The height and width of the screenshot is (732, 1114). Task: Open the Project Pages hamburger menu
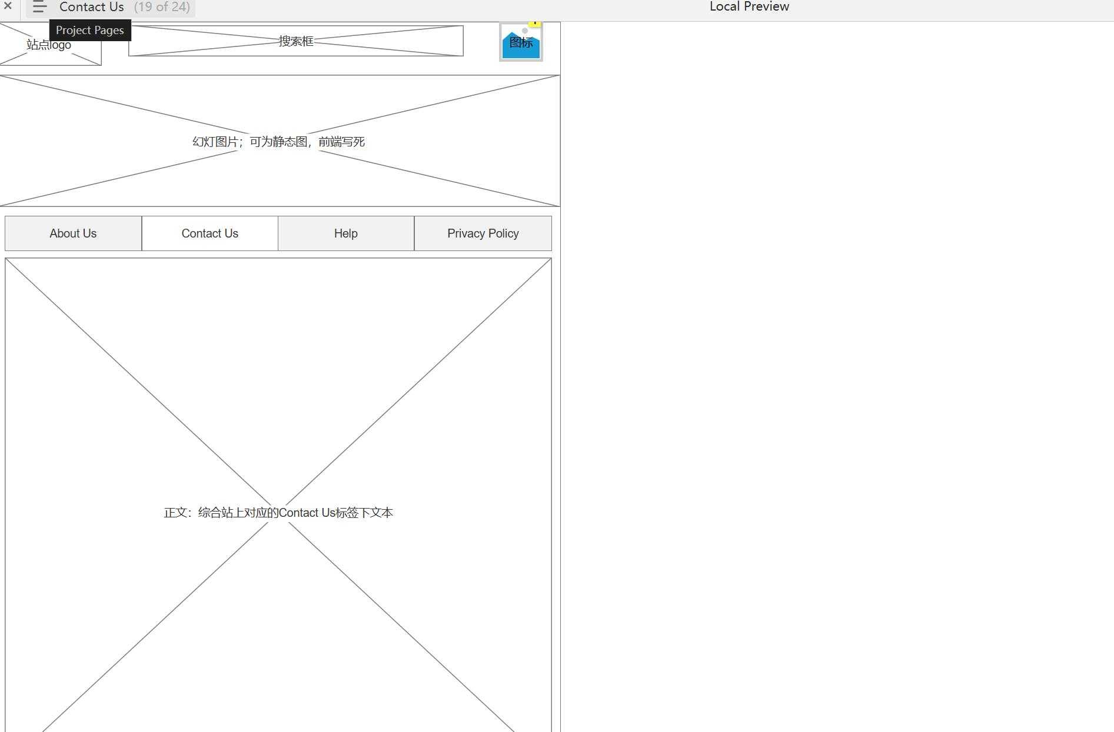point(39,7)
